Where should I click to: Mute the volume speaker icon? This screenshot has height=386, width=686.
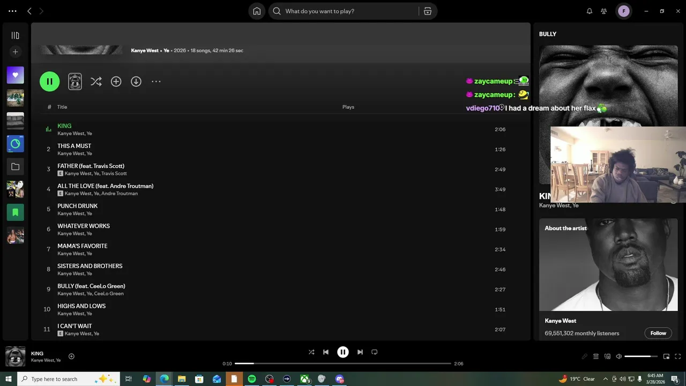click(618, 357)
